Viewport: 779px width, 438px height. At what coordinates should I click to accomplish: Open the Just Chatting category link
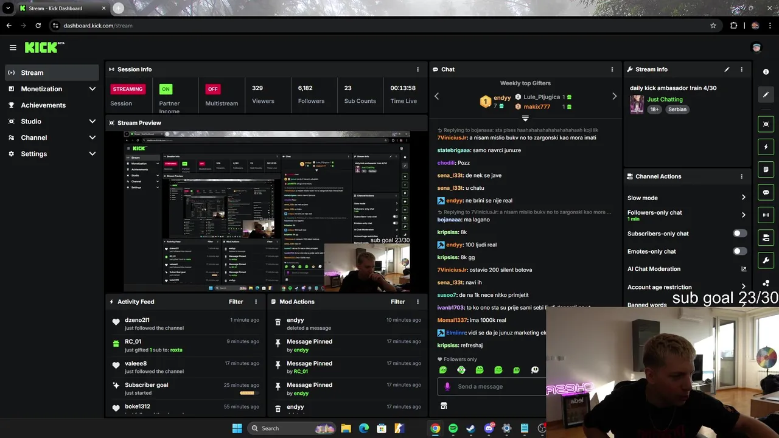click(x=665, y=99)
